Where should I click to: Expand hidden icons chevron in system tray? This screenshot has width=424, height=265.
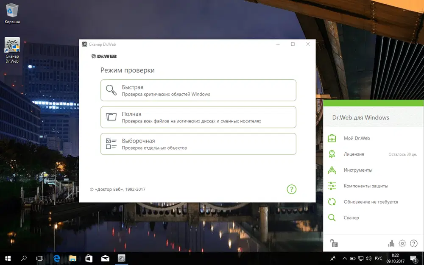pyautogui.click(x=345, y=258)
